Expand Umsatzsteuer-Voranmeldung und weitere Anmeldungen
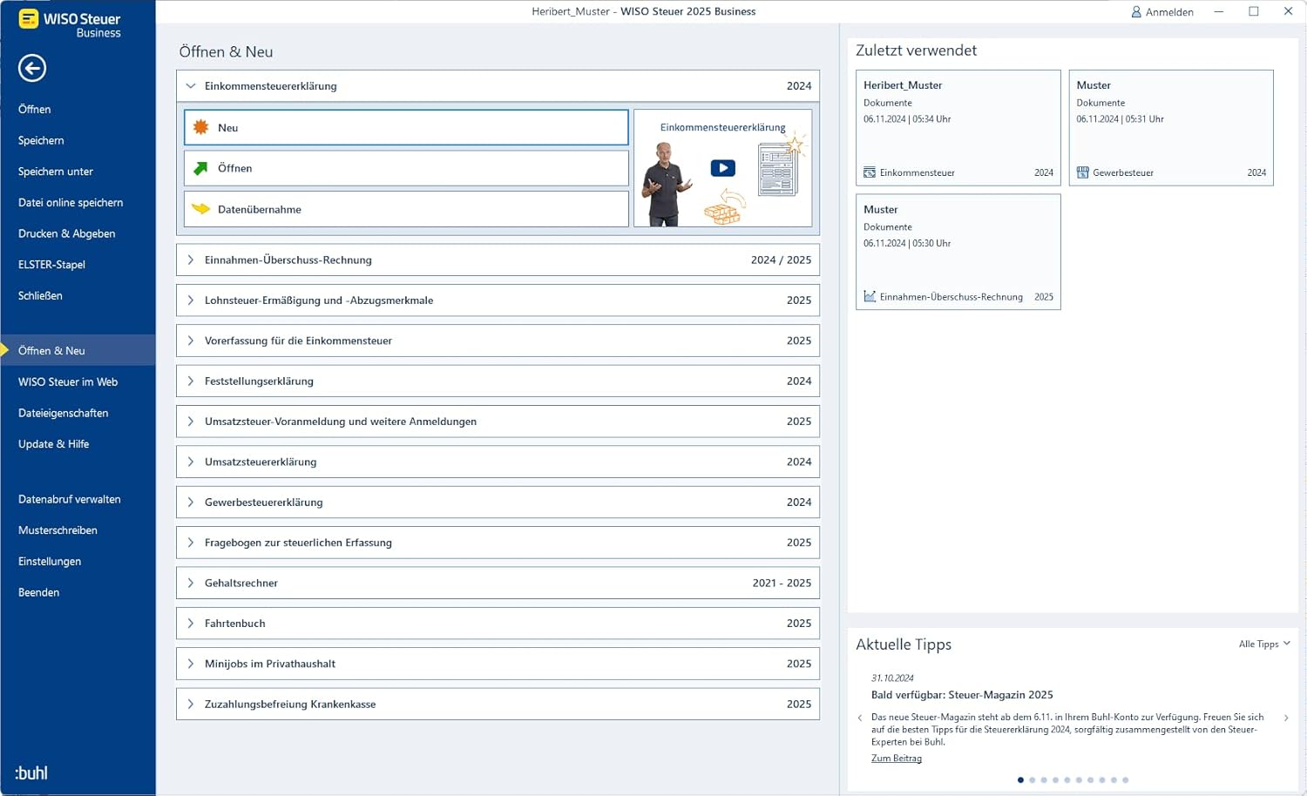Screen dimensions: 1307x796 point(191,422)
